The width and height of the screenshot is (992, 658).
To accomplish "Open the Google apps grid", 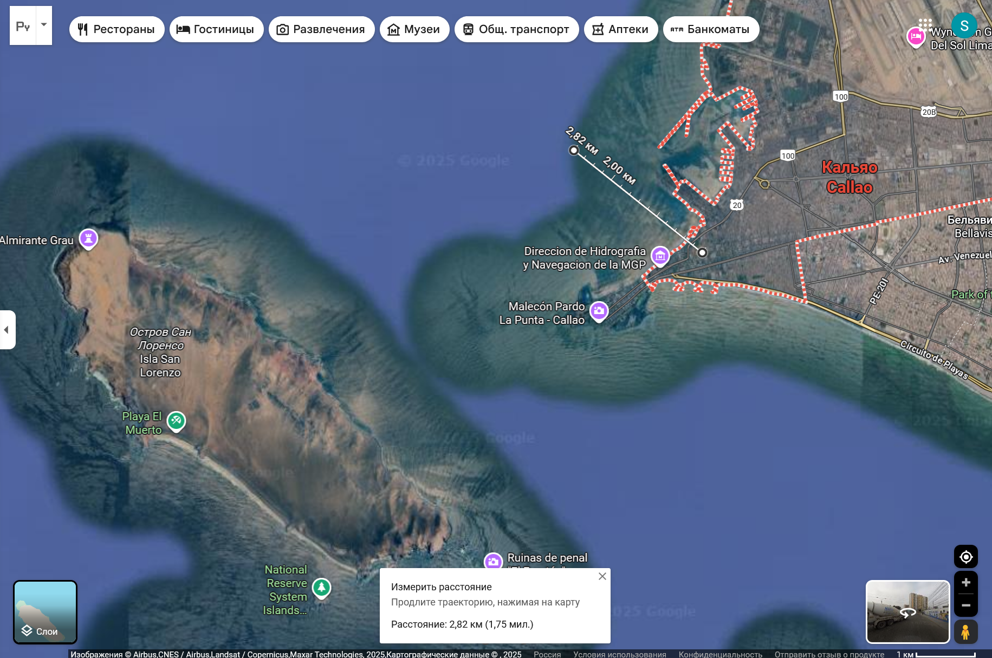I will pos(925,25).
